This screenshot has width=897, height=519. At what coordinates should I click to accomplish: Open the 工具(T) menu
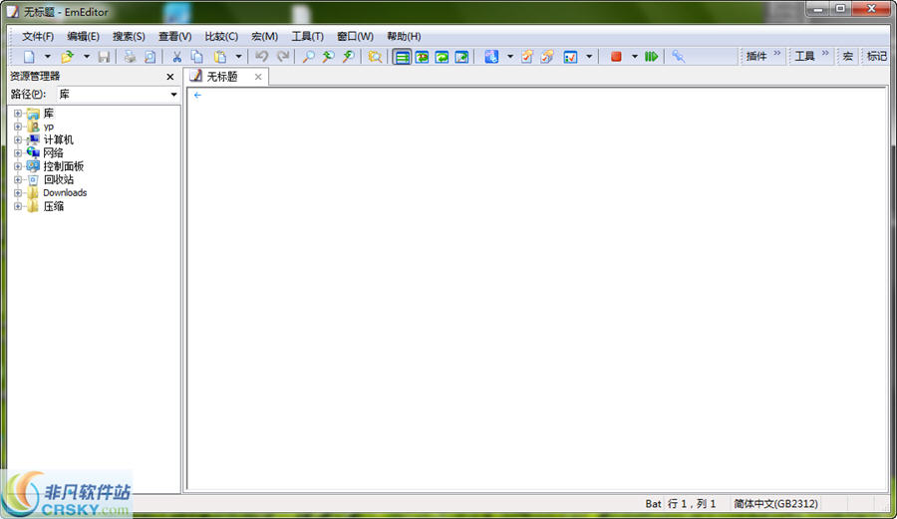click(x=307, y=36)
